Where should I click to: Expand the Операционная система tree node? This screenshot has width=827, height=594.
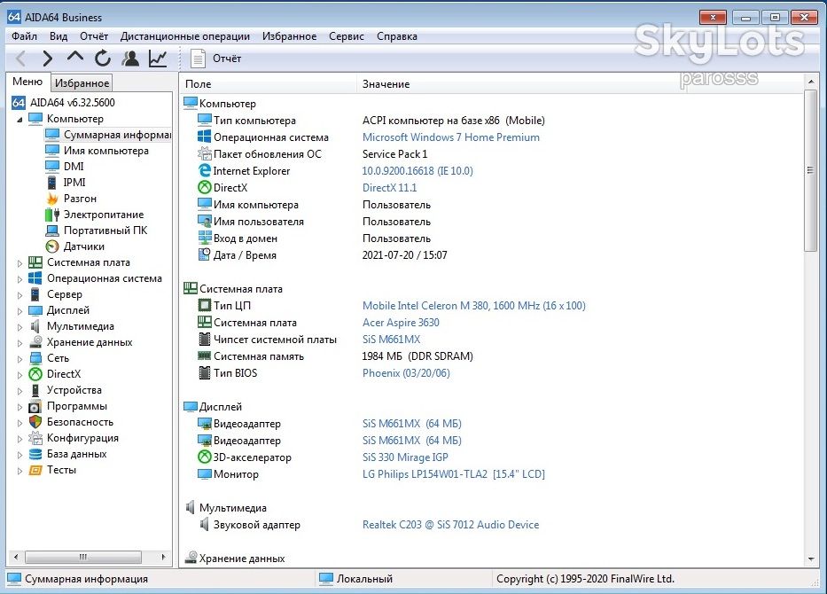20,278
